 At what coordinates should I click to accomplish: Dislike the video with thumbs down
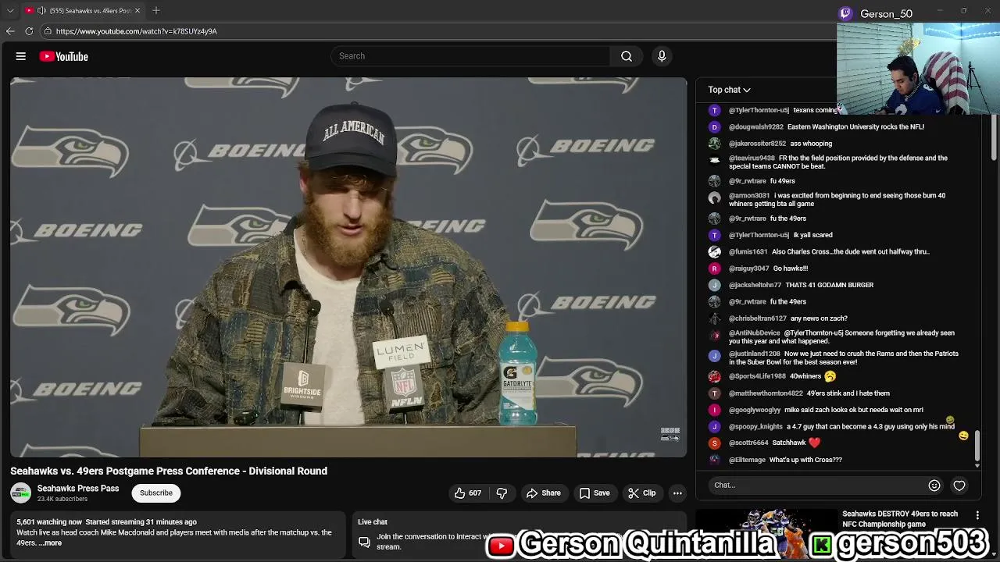pos(502,493)
